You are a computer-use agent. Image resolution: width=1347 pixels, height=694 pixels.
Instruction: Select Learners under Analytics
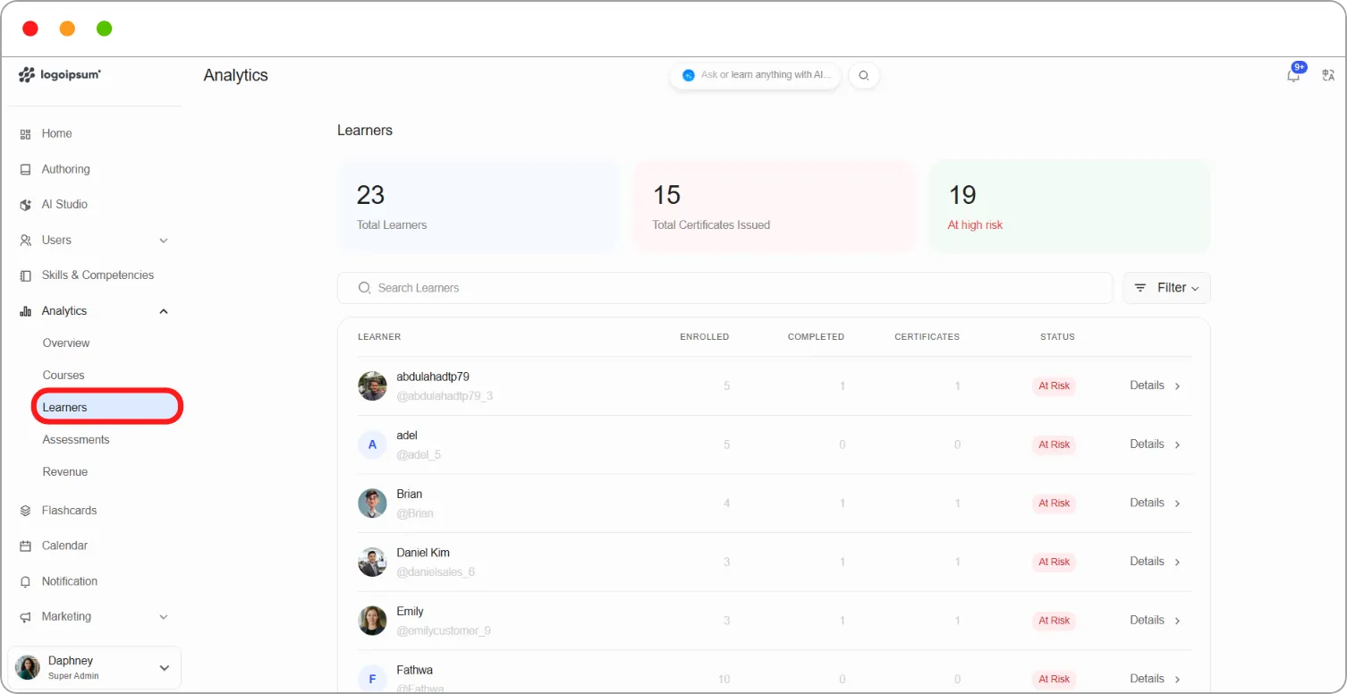pos(107,408)
